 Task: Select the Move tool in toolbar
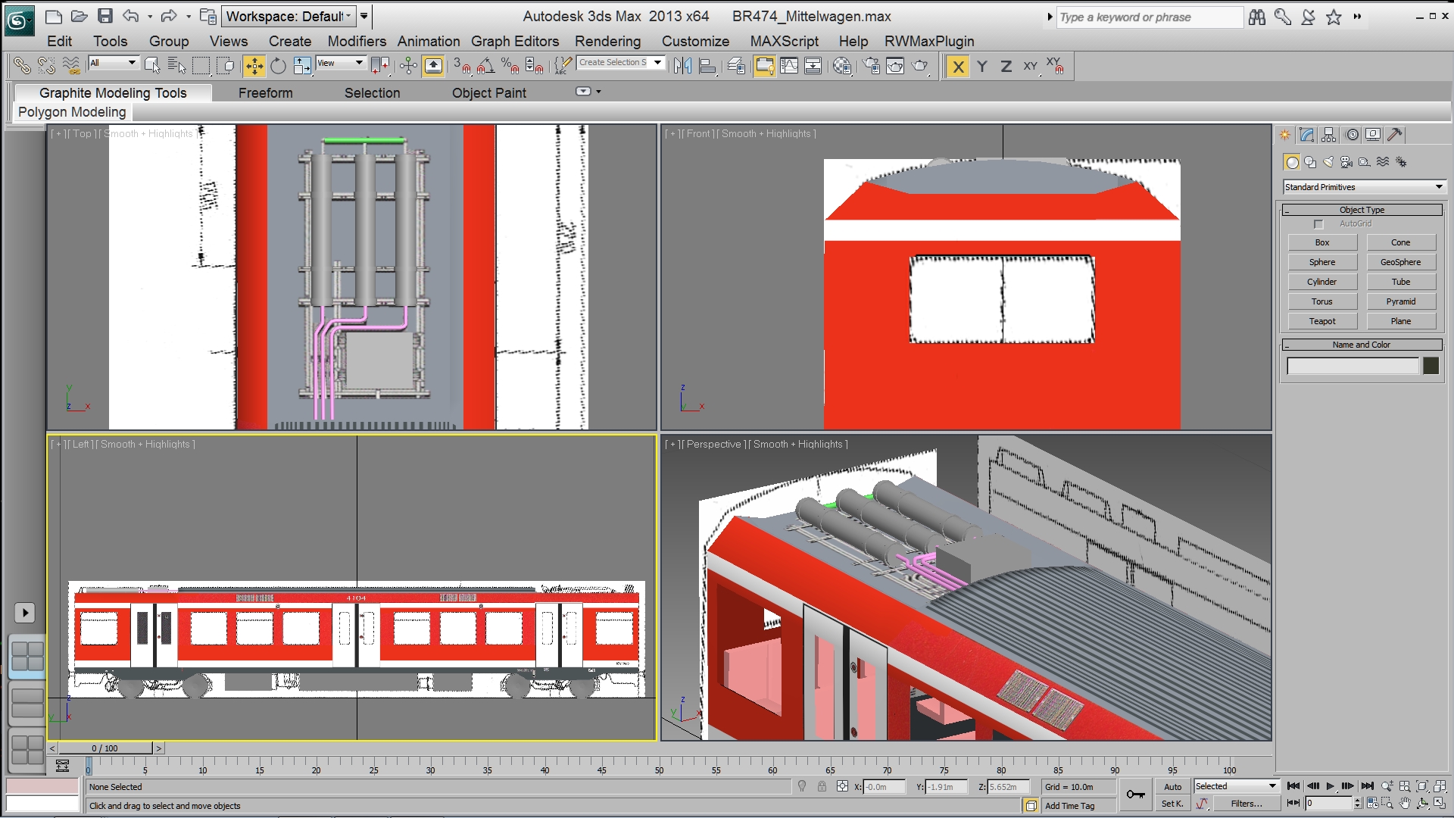[x=254, y=67]
